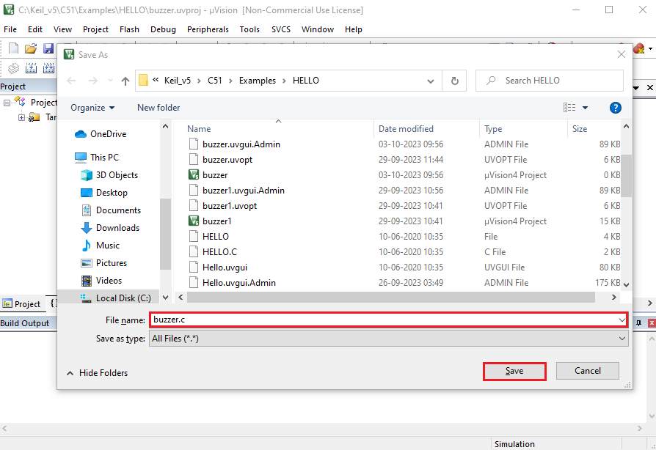This screenshot has width=656, height=450.
Task: Click into the File name input field
Action: (x=383, y=320)
